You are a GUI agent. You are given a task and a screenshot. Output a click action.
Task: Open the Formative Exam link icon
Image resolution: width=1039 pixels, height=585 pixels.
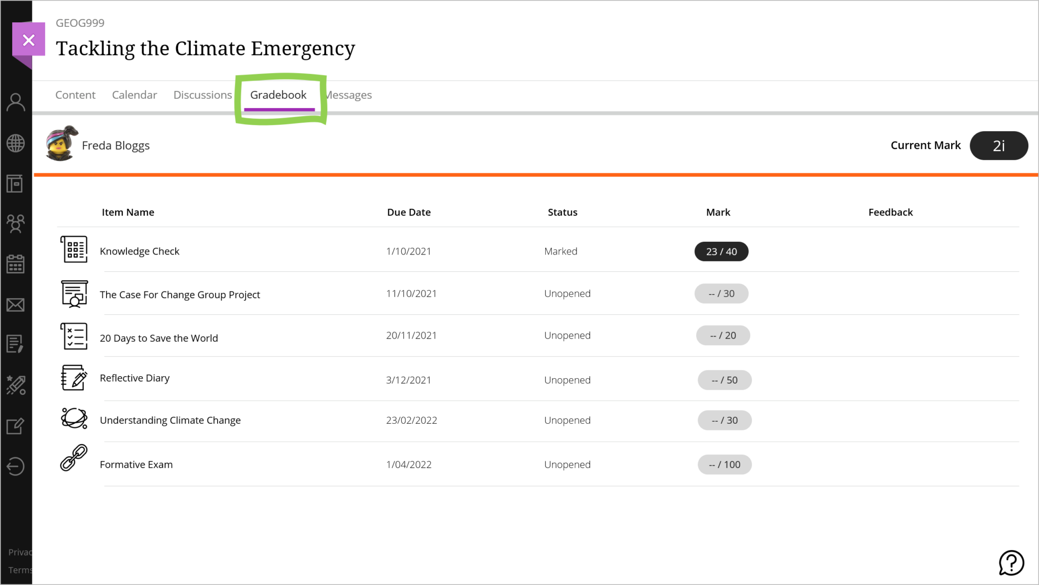tap(74, 458)
